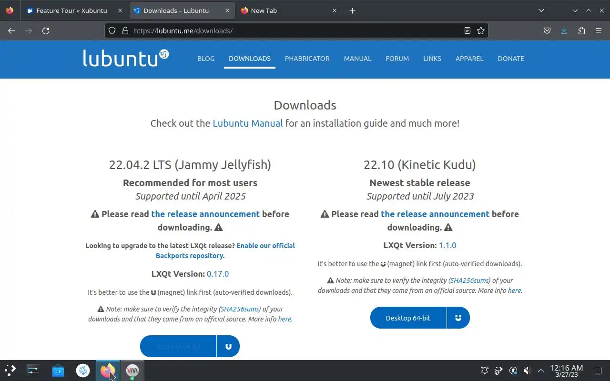Open the LINKS menu item
Viewport: 610px width, 381px height.
pyautogui.click(x=432, y=59)
